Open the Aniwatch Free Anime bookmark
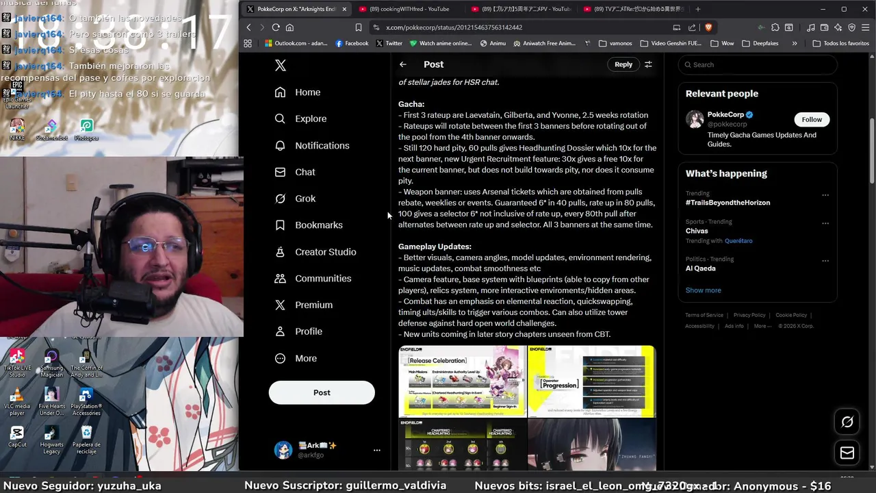 point(543,43)
